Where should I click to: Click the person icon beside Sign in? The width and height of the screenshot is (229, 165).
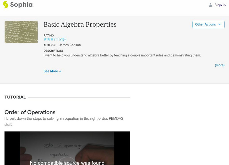coord(211,5)
